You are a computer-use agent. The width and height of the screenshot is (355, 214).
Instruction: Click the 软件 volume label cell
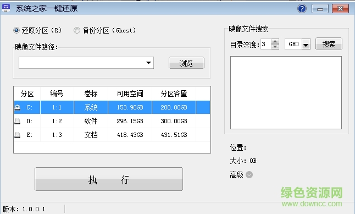[x=91, y=121]
